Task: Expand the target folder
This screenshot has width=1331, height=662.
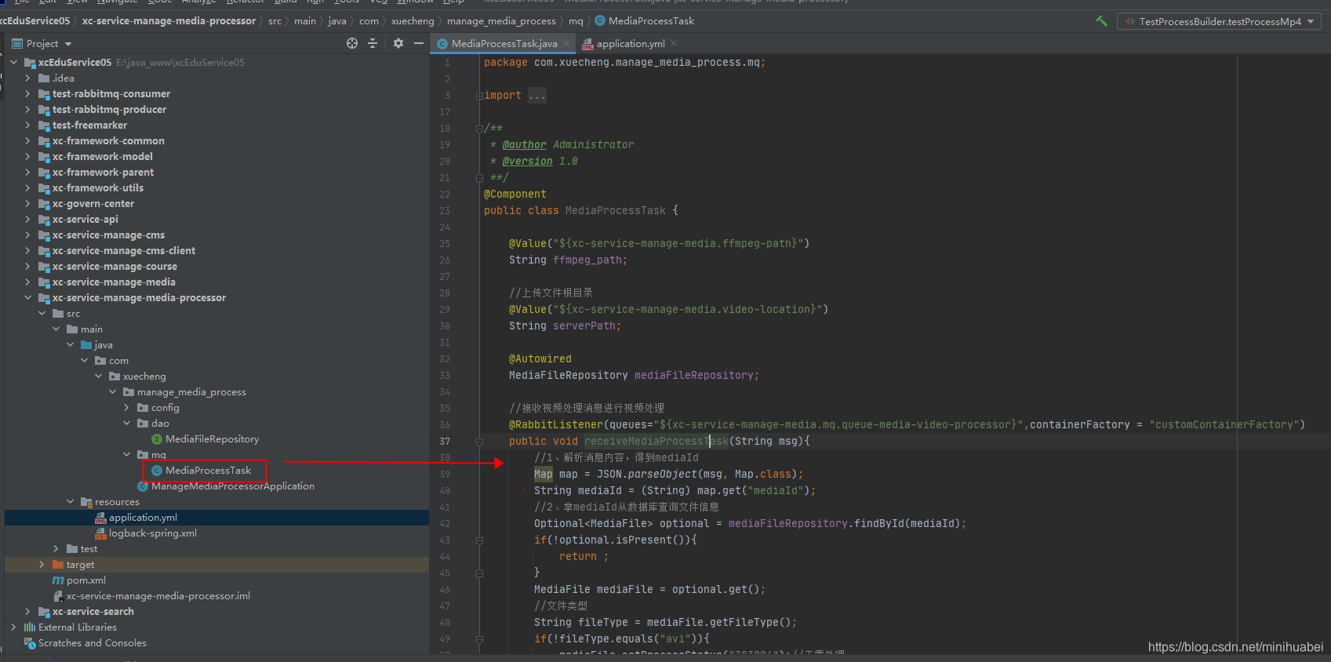Action: click(42, 564)
